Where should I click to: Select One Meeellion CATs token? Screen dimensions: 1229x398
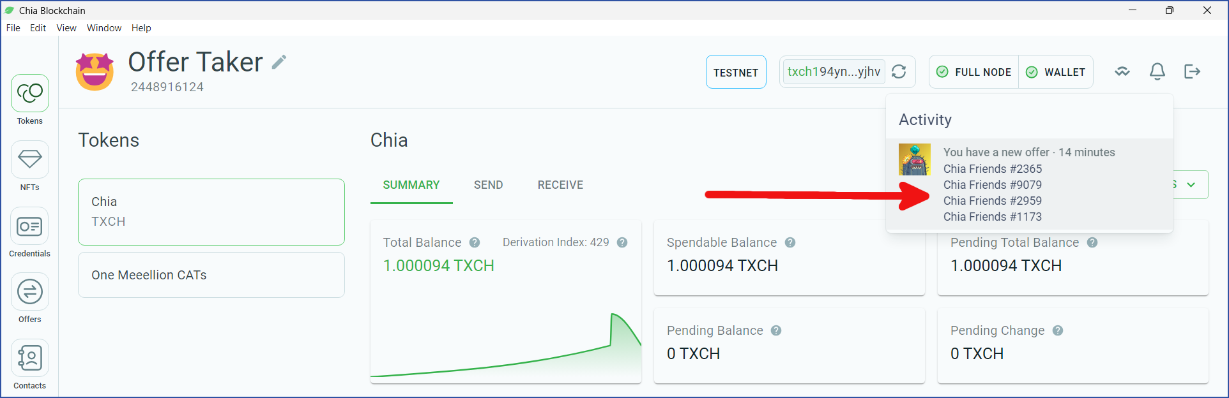pyautogui.click(x=211, y=275)
